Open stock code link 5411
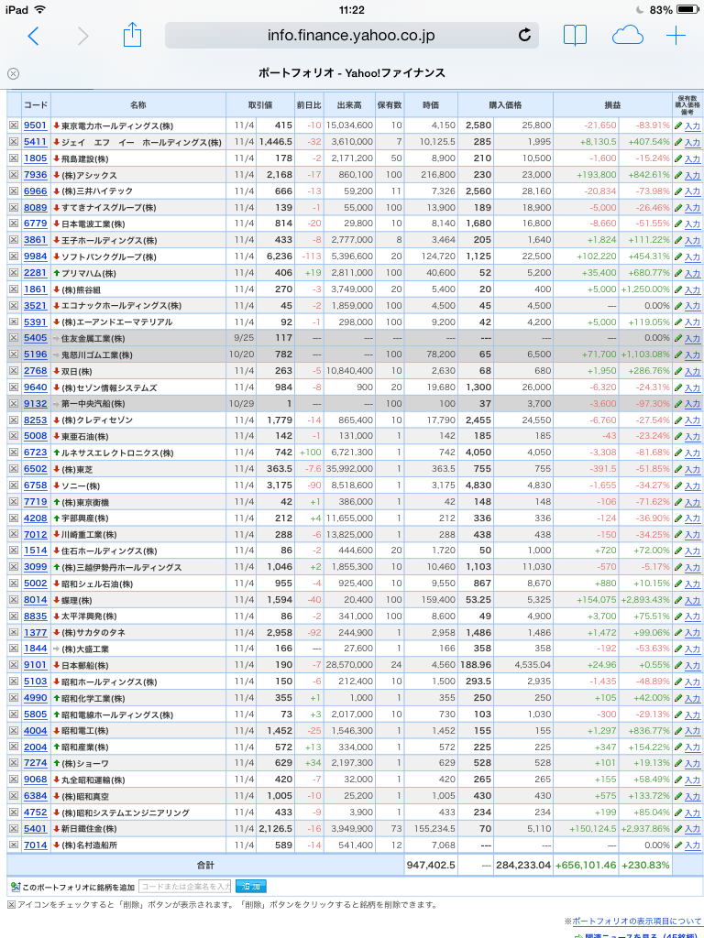Image resolution: width=704 pixels, height=938 pixels. (x=36, y=142)
